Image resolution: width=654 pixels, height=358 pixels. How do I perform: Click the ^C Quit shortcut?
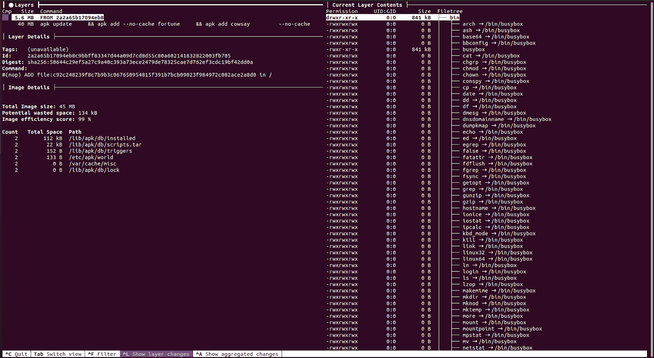point(16,354)
